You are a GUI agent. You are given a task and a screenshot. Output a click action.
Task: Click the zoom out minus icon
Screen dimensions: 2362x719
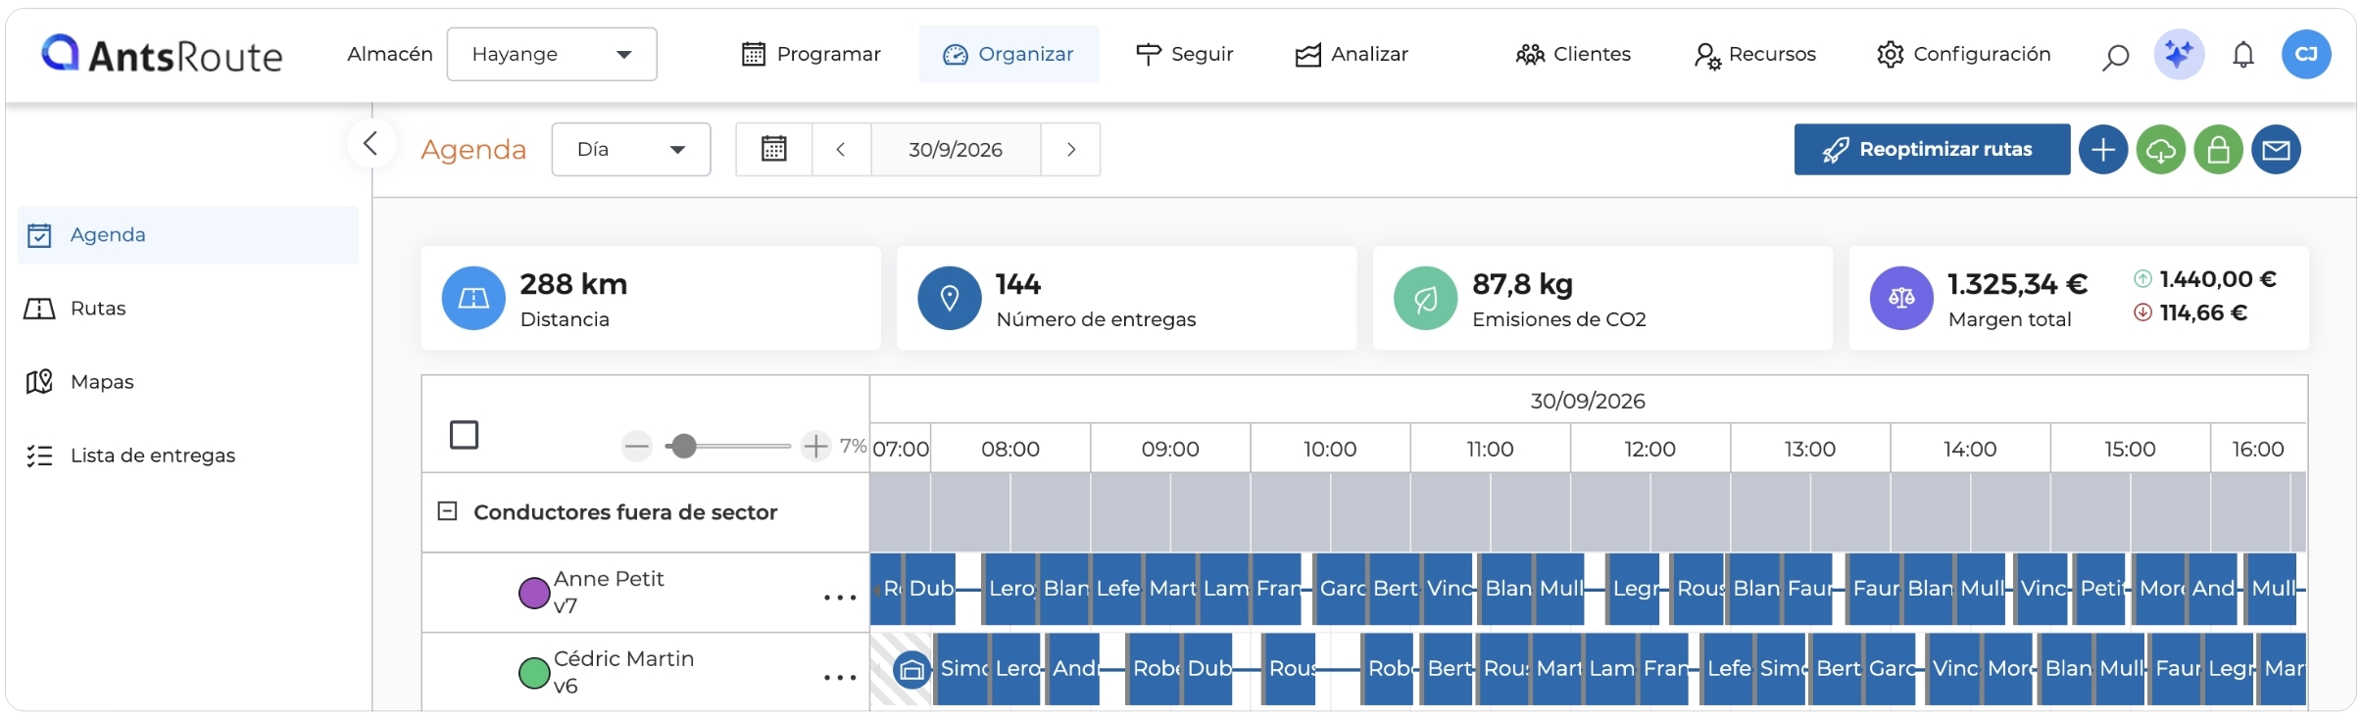pyautogui.click(x=637, y=447)
